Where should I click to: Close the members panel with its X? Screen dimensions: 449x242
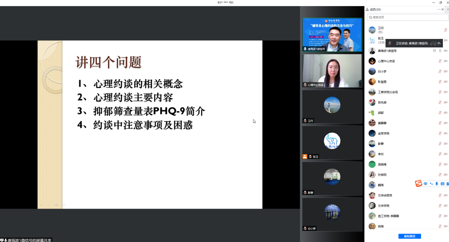[443, 10]
